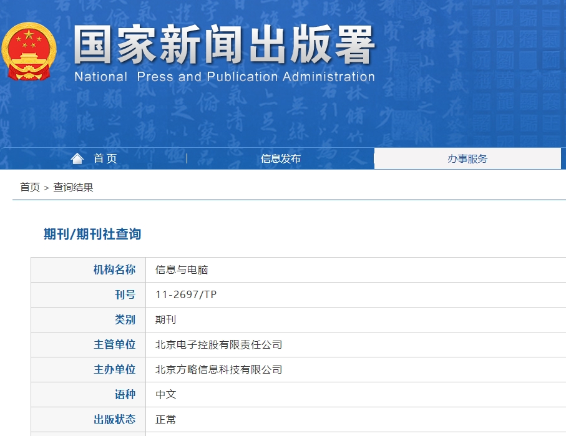566x436 pixels.
Task: Open the 办事服务 navigation tab
Action: [x=467, y=158]
